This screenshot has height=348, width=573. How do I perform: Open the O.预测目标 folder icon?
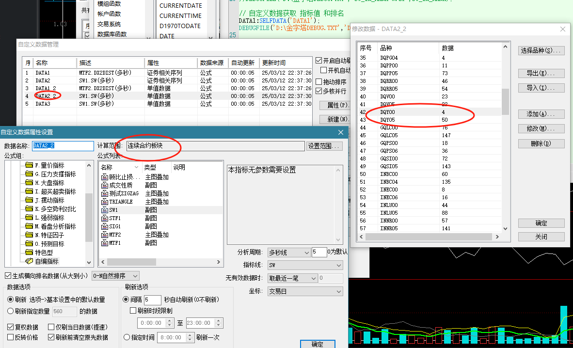(x=29, y=244)
